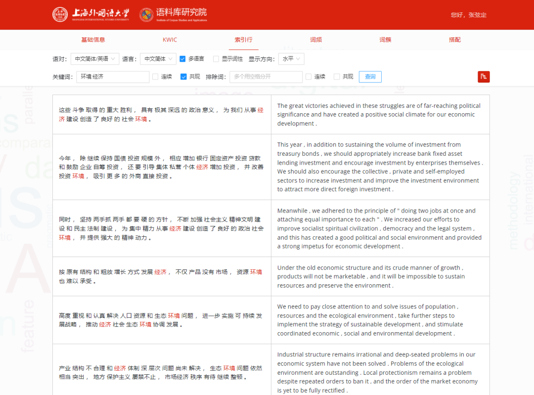Click the keyword input field containing 环境 经济
The width and height of the screenshot is (534, 395).
(x=112, y=77)
